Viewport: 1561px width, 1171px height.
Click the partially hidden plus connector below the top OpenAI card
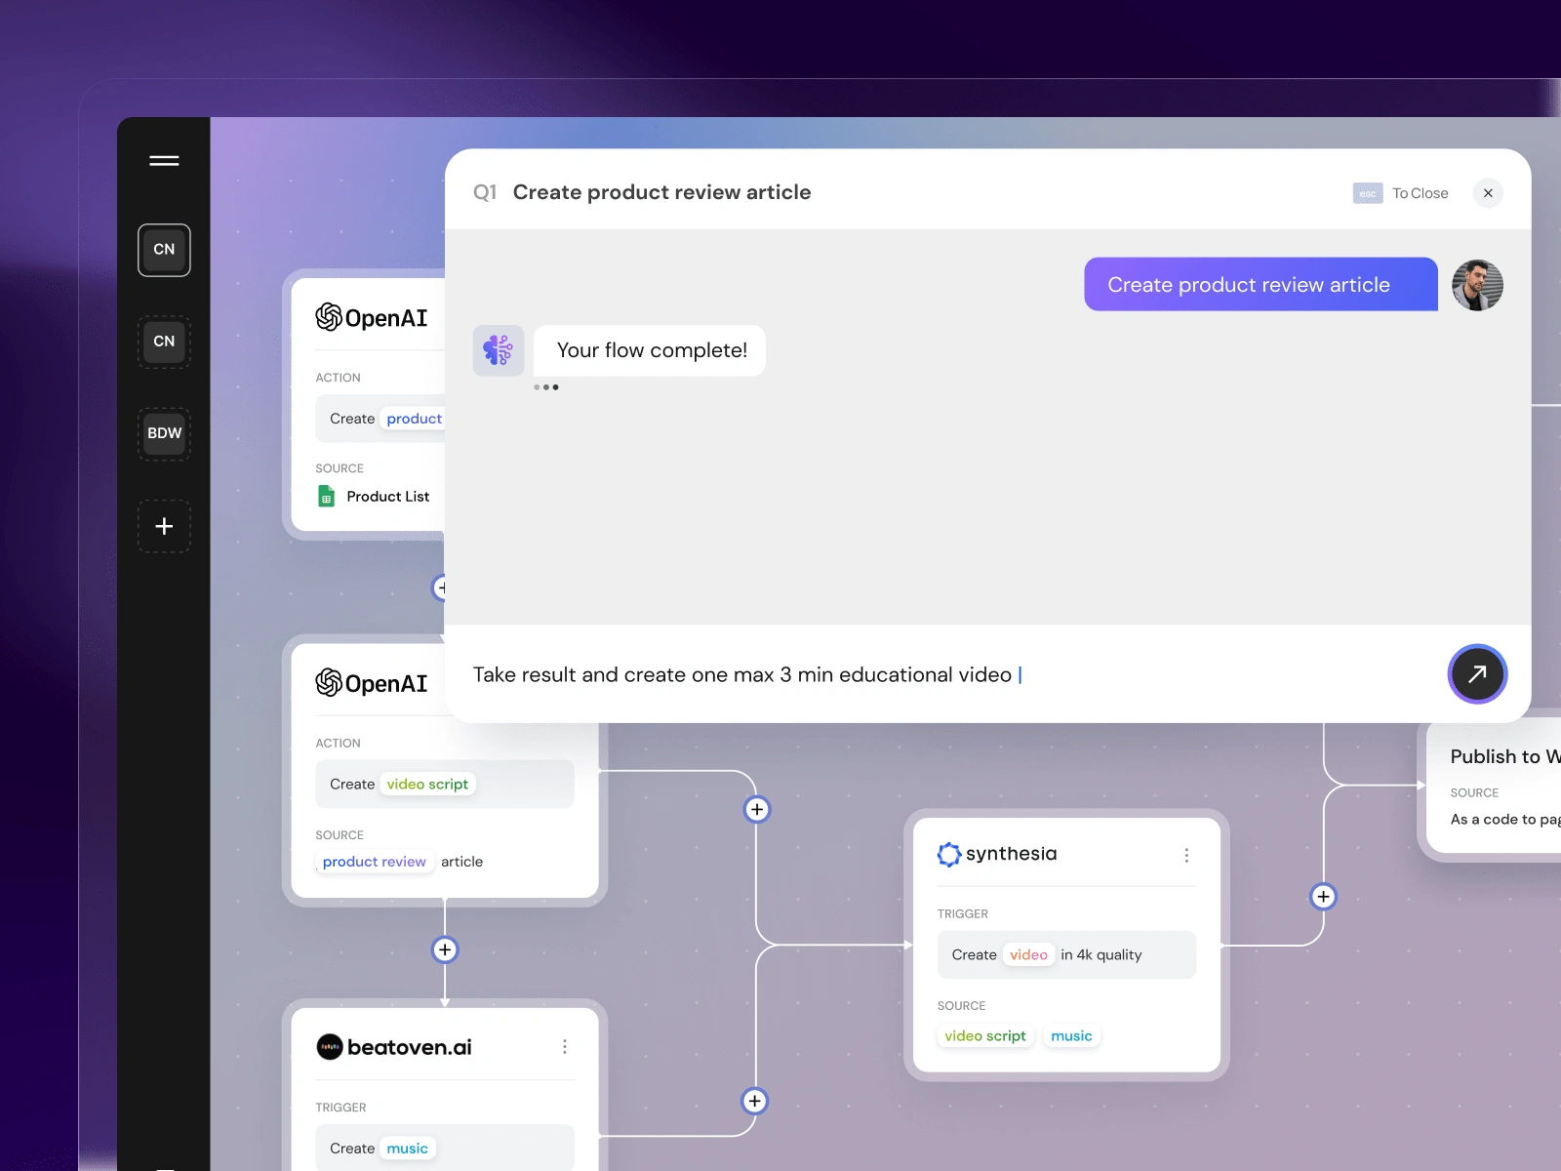[x=439, y=588]
